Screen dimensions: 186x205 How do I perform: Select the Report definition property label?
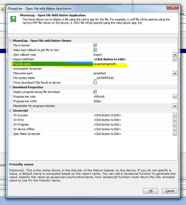pyautogui.click(x=24, y=59)
